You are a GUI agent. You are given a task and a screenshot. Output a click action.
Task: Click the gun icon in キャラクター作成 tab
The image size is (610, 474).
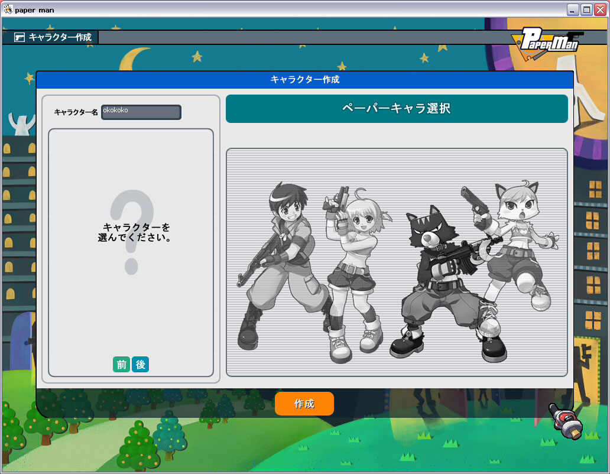pos(20,37)
